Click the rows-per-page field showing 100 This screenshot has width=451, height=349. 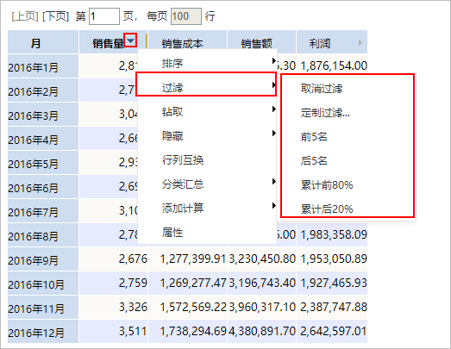click(186, 16)
